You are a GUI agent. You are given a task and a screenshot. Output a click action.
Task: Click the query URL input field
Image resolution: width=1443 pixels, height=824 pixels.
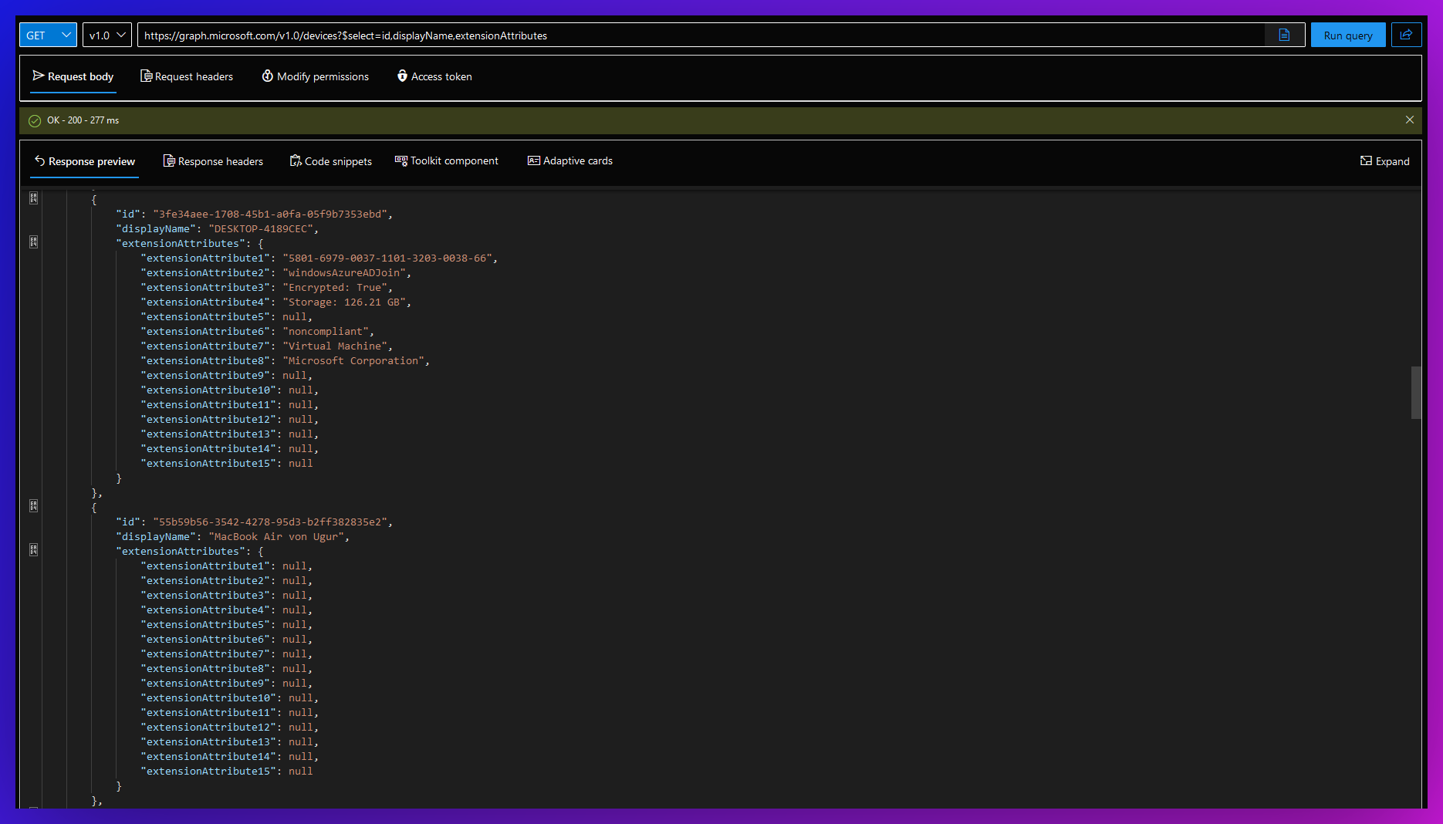click(x=694, y=35)
